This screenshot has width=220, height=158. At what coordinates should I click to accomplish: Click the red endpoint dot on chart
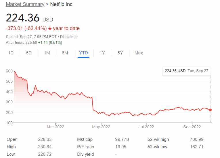211,110
